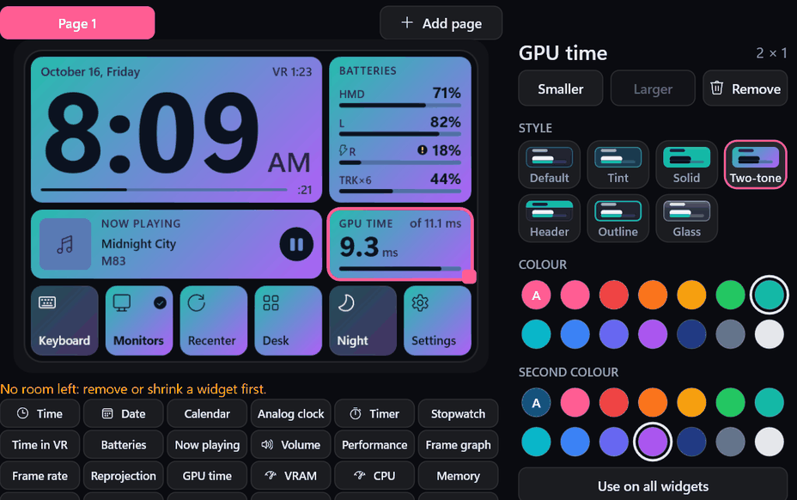The height and width of the screenshot is (500, 797).
Task: Add the Time widget
Action: 40,413
